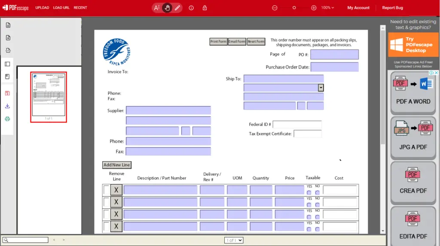This screenshot has width=440, height=246.
Task: Open CREA PDF ad tile
Action: click(413, 183)
